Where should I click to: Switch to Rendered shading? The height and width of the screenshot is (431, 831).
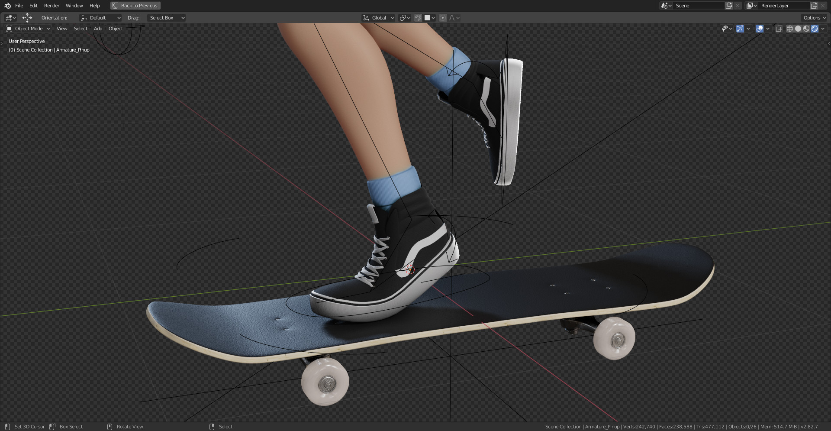click(815, 29)
